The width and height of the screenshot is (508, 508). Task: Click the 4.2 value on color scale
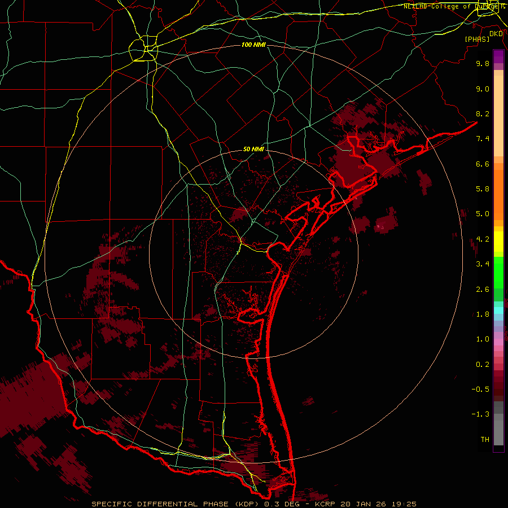pyautogui.click(x=483, y=239)
